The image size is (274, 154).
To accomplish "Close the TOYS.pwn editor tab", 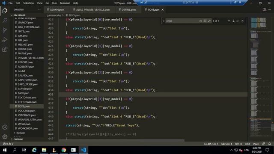I will click(x=163, y=9).
